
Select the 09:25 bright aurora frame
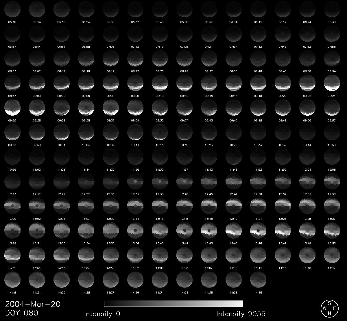click(12, 108)
